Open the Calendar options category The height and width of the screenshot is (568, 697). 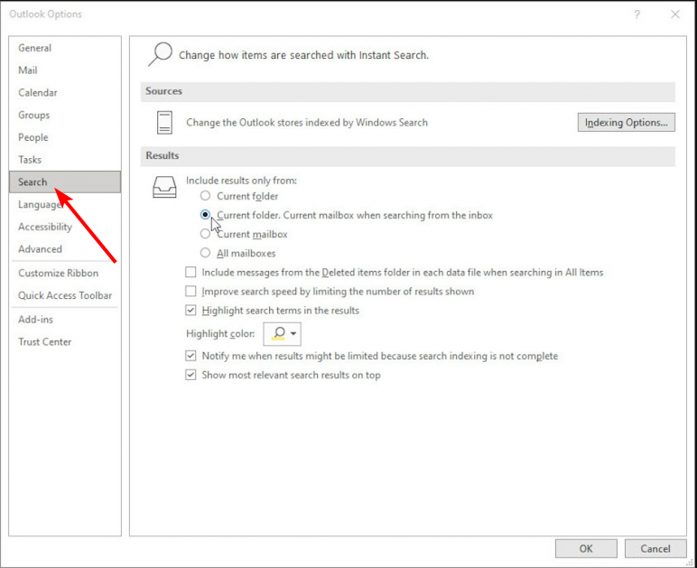pos(65,92)
